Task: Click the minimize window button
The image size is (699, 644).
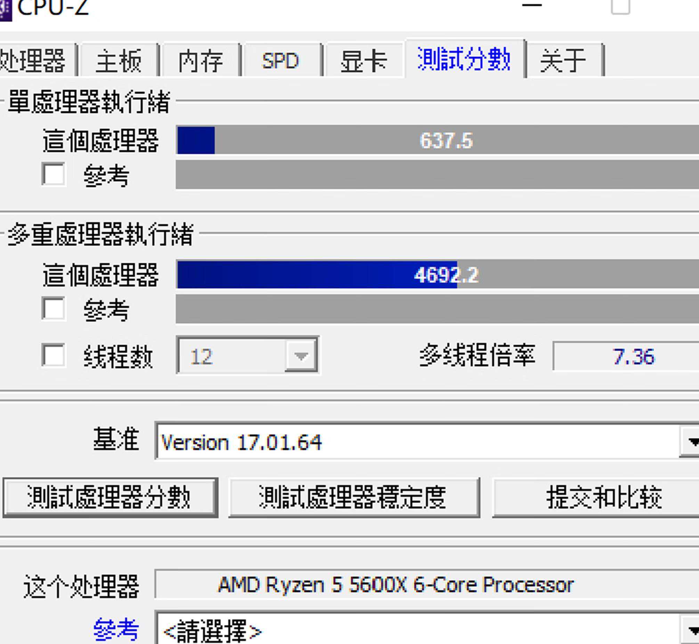Action: tap(532, 6)
